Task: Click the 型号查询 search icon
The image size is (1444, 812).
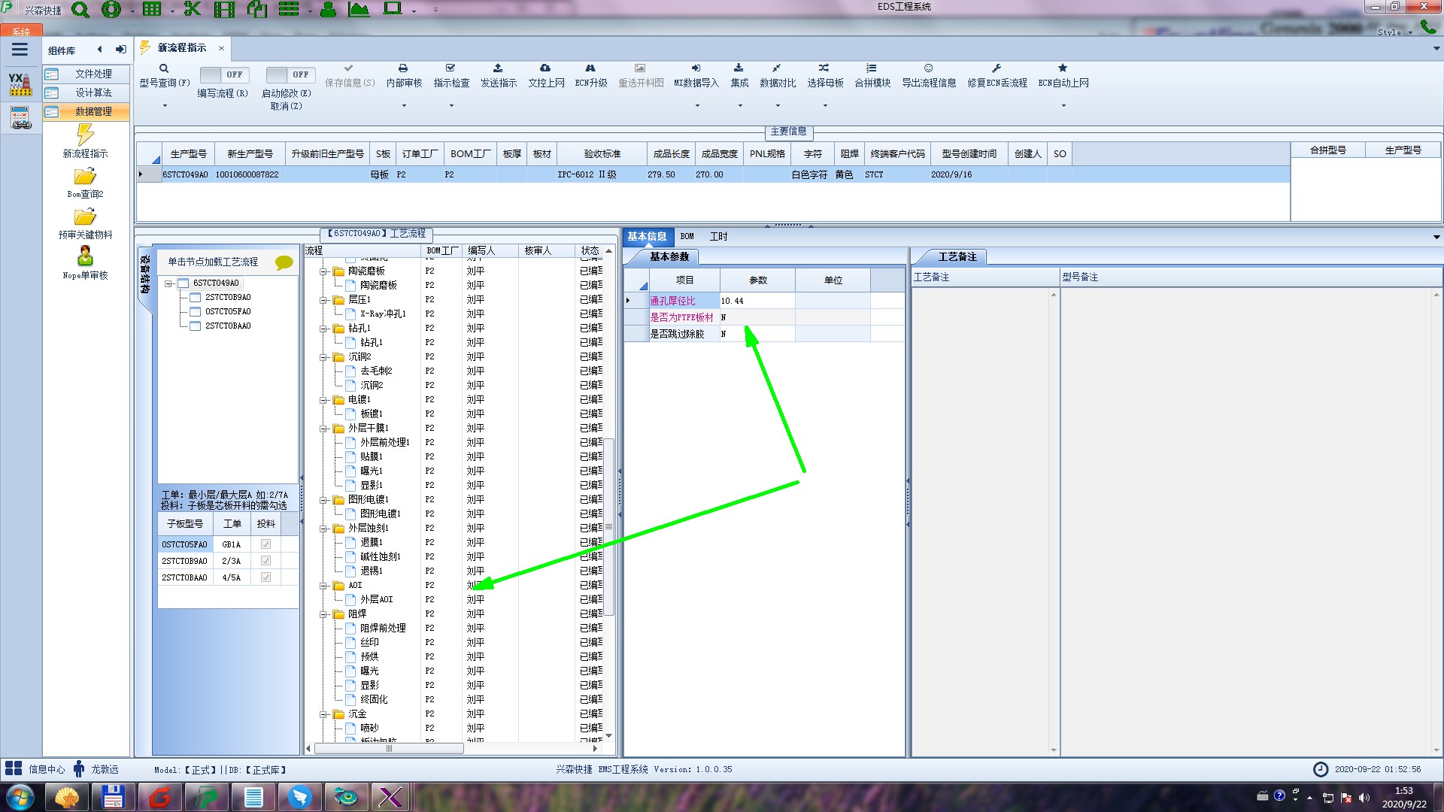Action: 164,68
